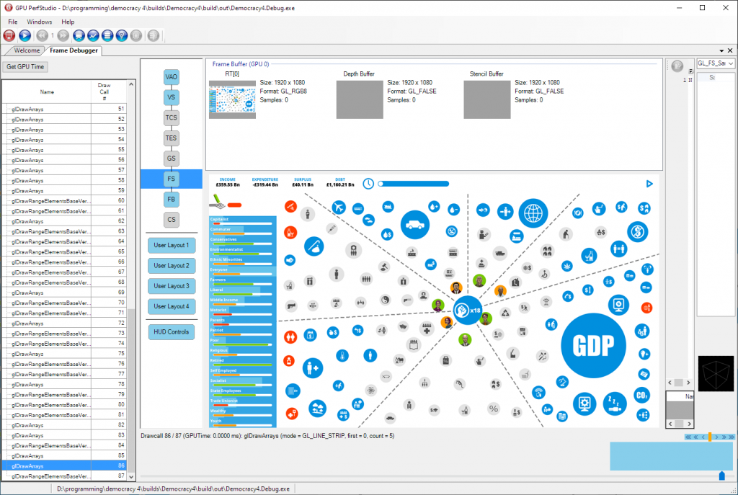Click the red disconnect monitor toolbar icon
The height and width of the screenshot is (495, 738).
click(9, 35)
